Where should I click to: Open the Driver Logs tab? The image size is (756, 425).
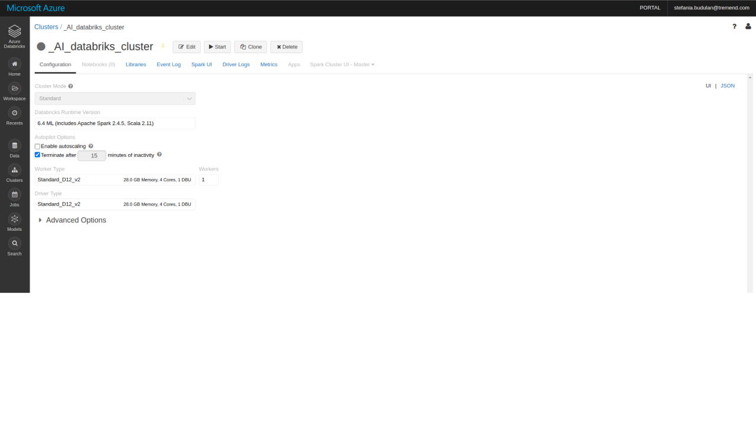point(236,64)
